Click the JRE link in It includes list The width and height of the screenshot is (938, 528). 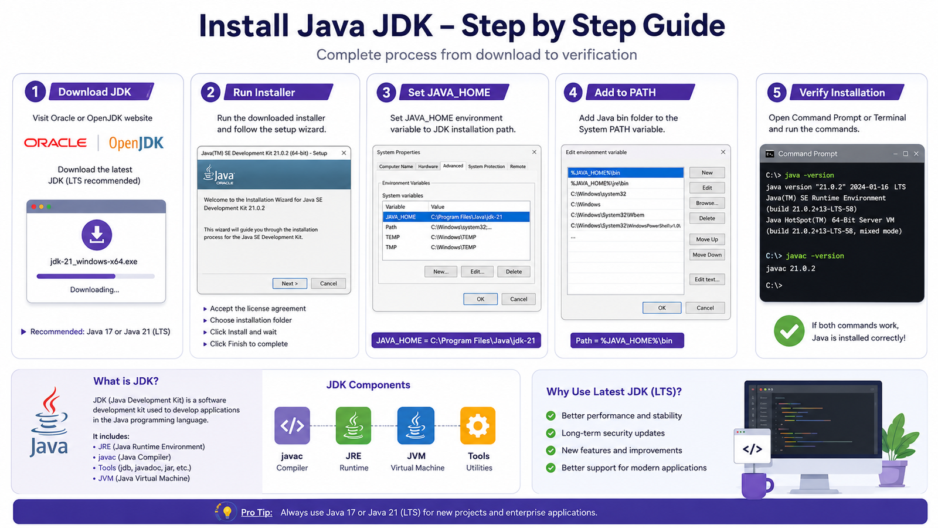click(104, 446)
